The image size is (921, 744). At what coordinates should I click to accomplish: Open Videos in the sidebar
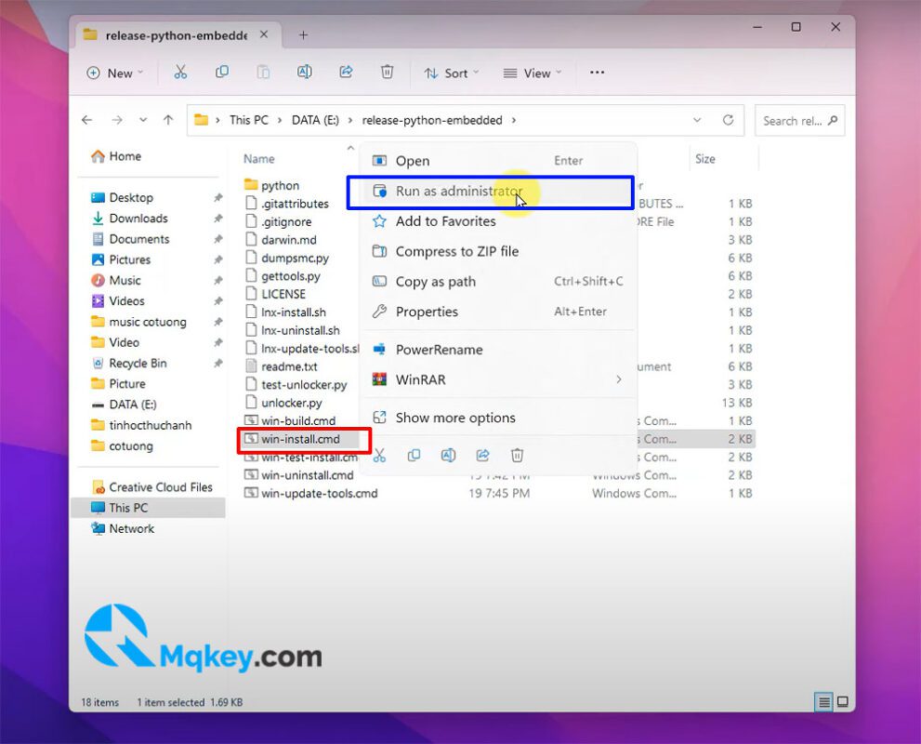(x=118, y=301)
